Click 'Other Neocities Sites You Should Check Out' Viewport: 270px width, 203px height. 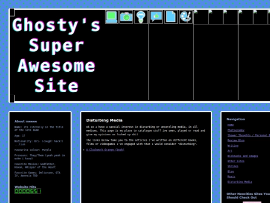(x=248, y=195)
